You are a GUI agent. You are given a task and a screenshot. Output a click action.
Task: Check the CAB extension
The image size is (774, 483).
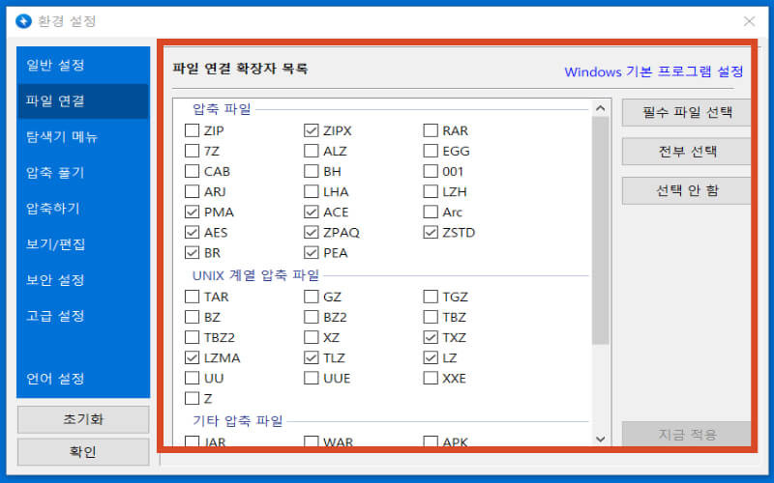tap(192, 172)
